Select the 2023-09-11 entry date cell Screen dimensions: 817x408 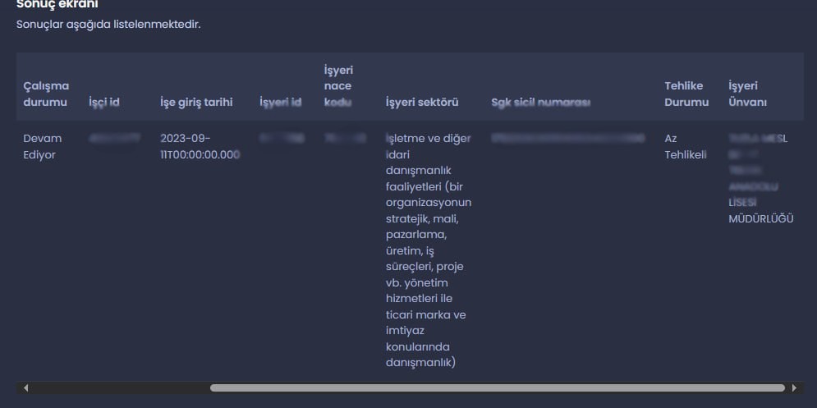click(200, 146)
